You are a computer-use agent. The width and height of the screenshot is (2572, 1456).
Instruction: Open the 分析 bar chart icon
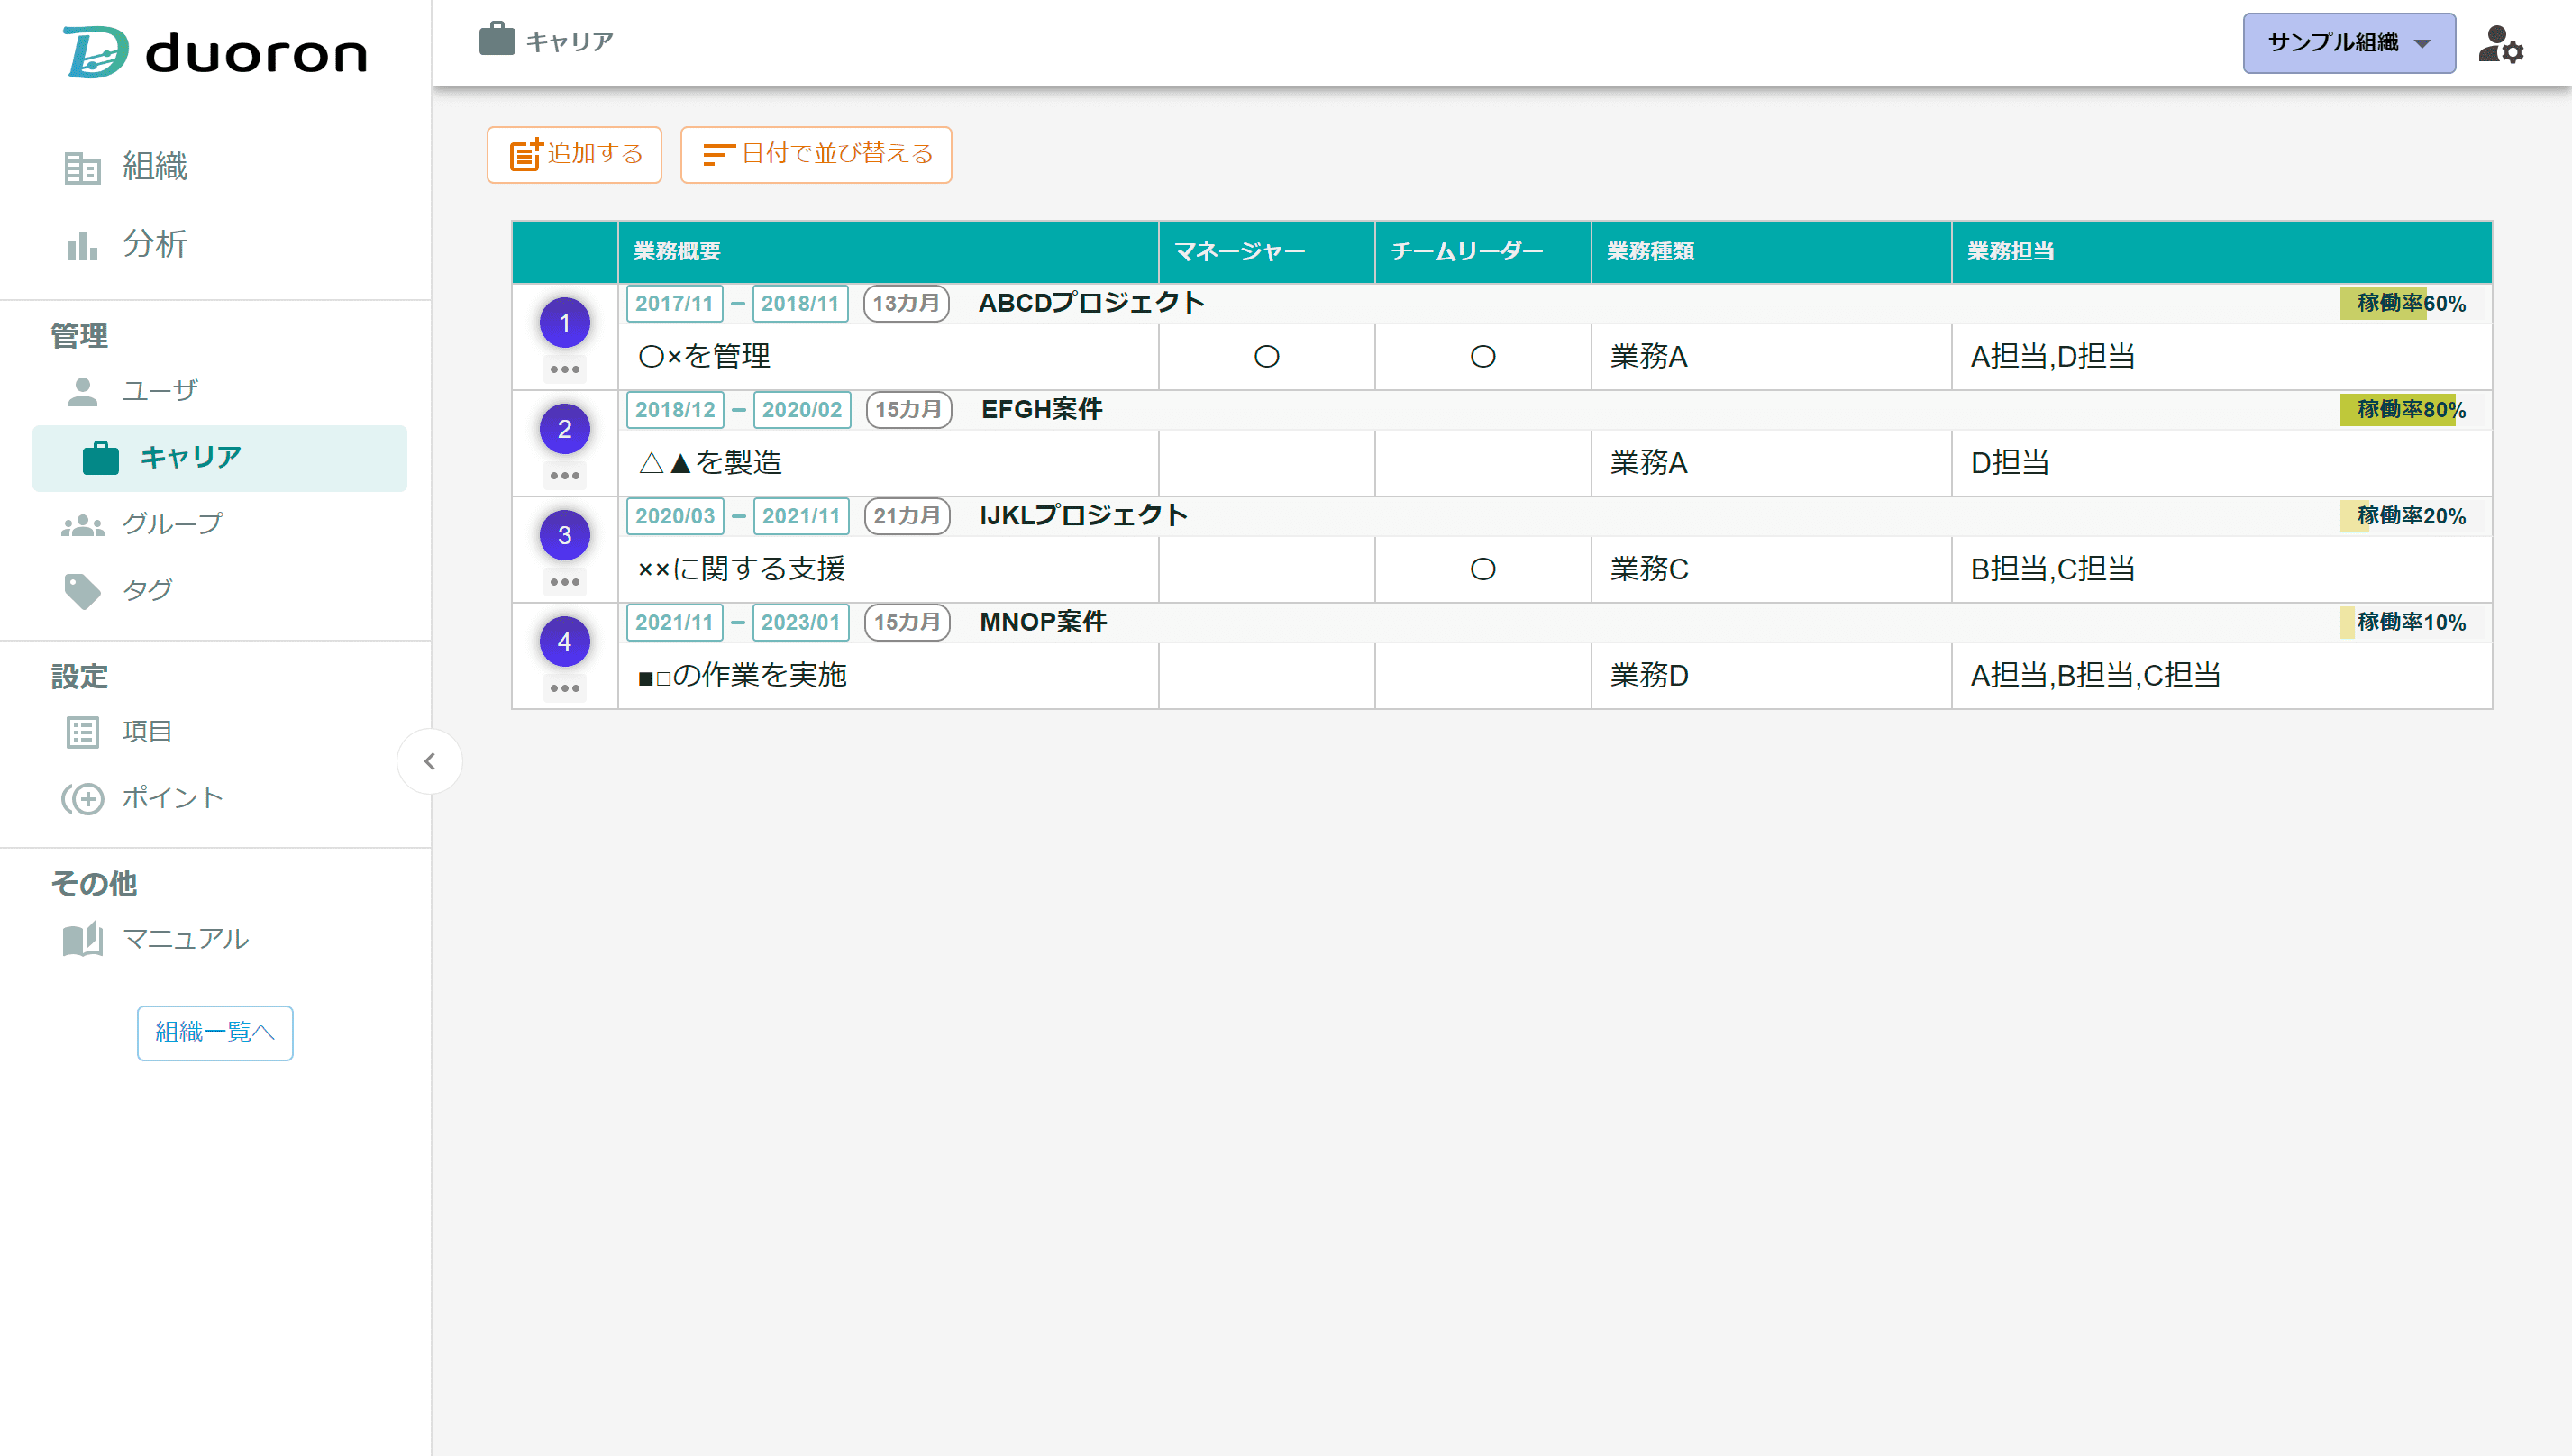tap(82, 245)
